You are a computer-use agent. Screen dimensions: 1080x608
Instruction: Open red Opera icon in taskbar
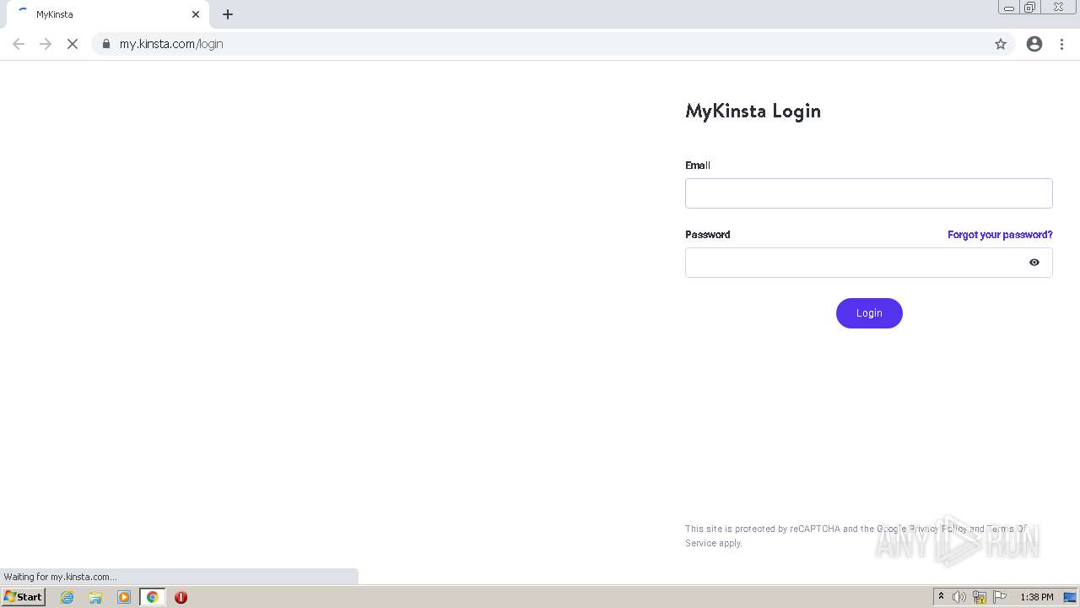pos(181,597)
